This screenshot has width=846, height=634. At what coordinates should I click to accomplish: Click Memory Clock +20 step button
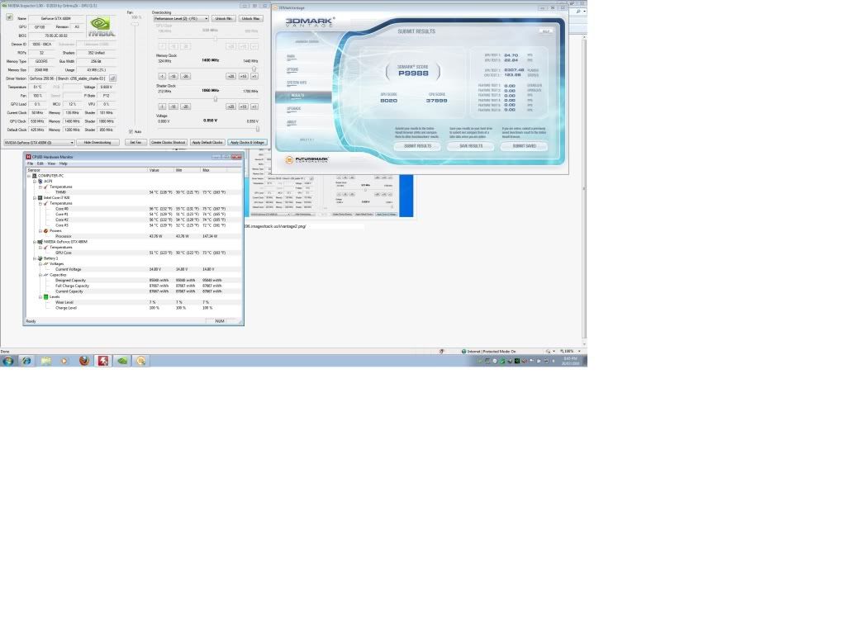point(231,77)
